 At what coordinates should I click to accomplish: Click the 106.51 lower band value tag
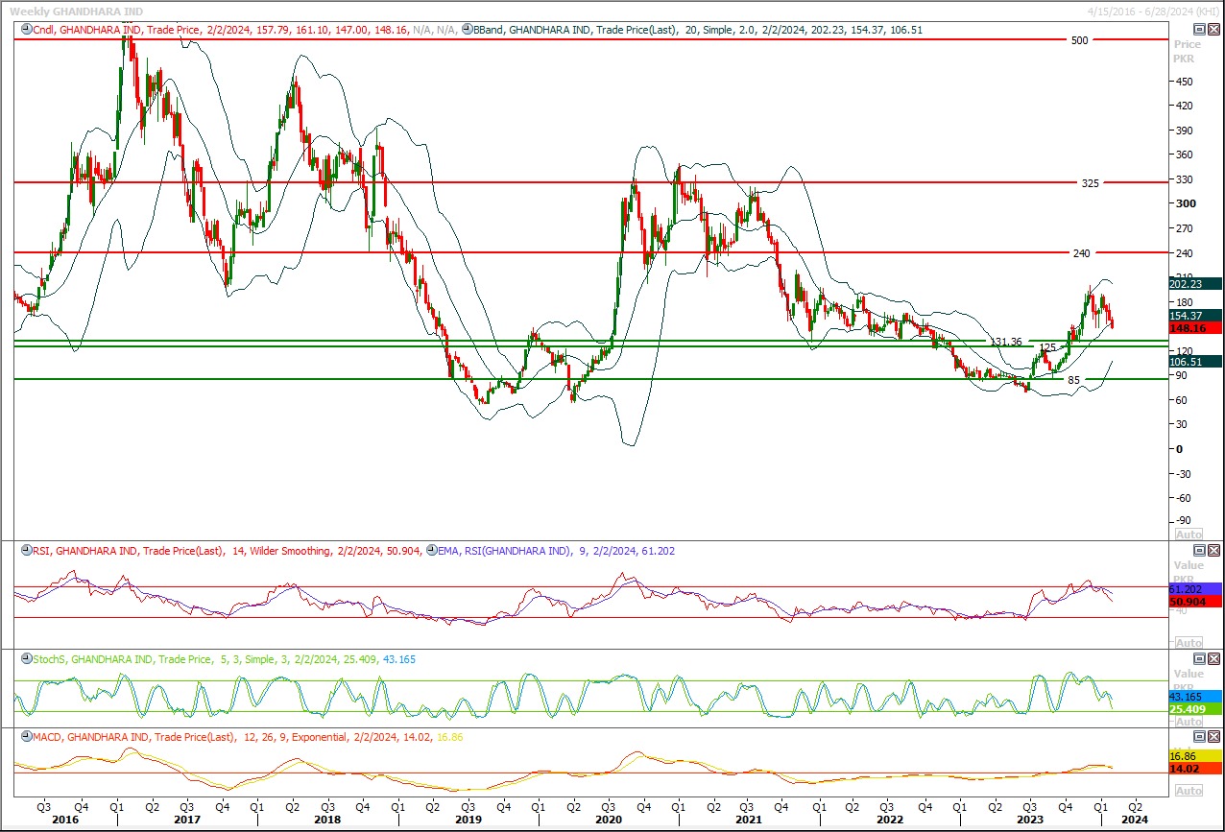pyautogui.click(x=1194, y=362)
